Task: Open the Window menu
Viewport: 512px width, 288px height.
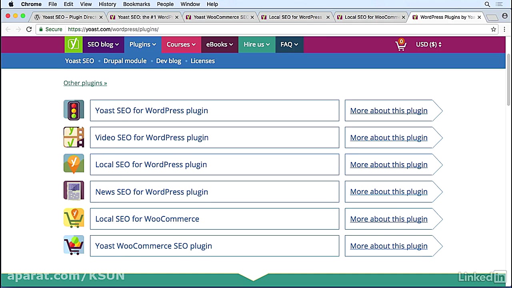Action: (190, 4)
